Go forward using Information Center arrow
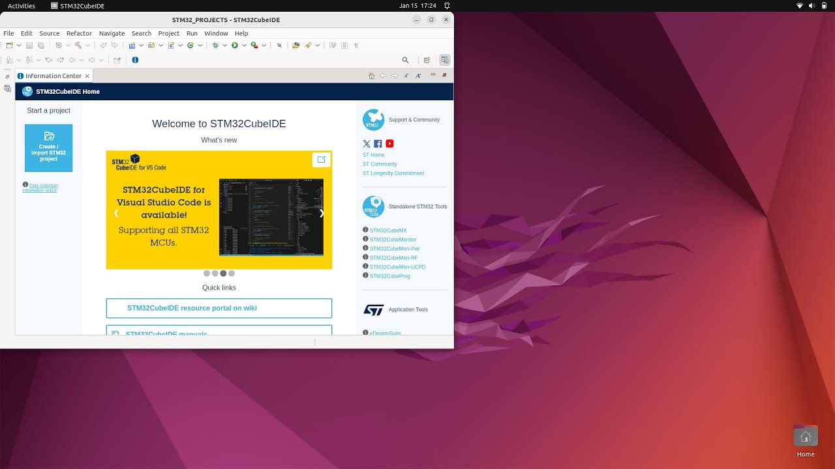 (395, 76)
